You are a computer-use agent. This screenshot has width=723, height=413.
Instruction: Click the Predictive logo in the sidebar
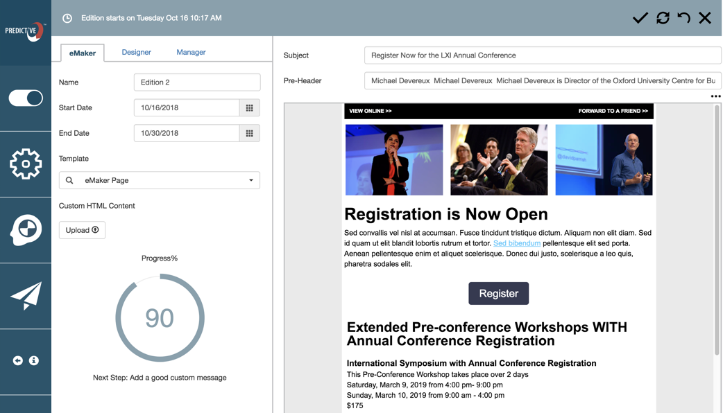26,32
